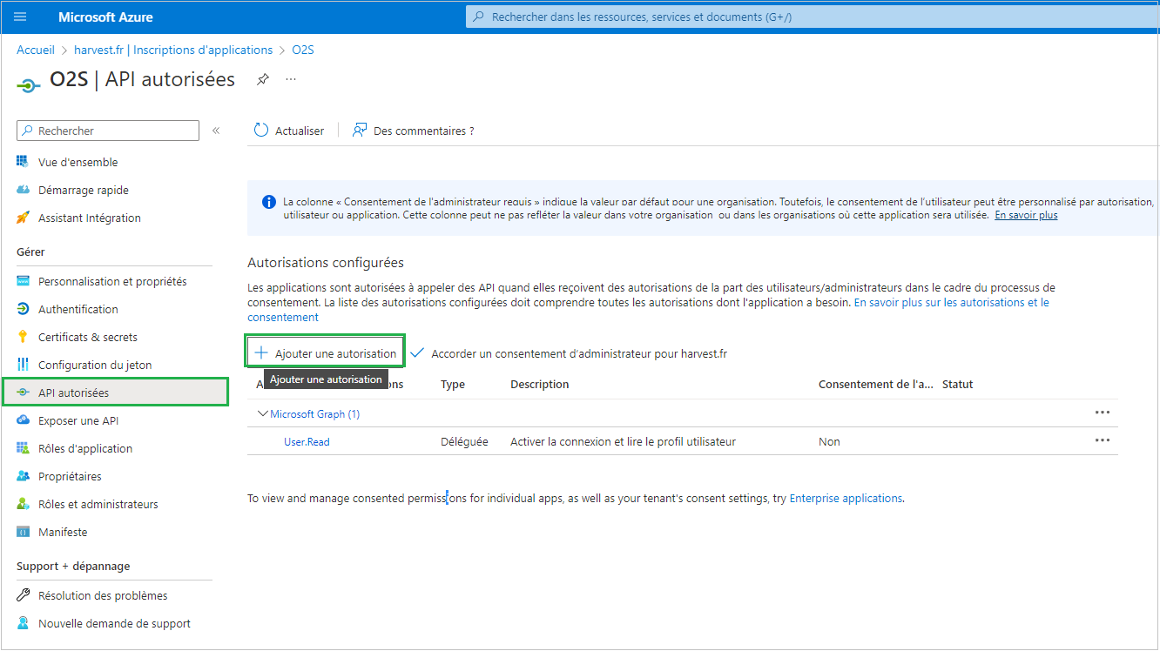Viewport: 1160px width, 651px height.
Task: Open the User.Read permission link
Action: [307, 441]
